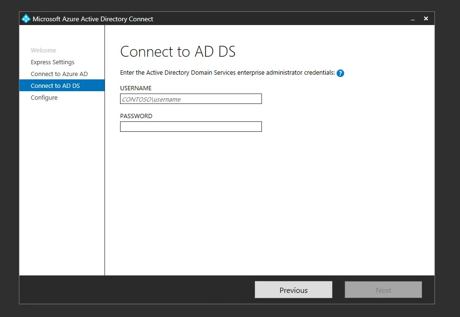Focus the PASSWORD input field
The width and height of the screenshot is (460, 317).
191,127
